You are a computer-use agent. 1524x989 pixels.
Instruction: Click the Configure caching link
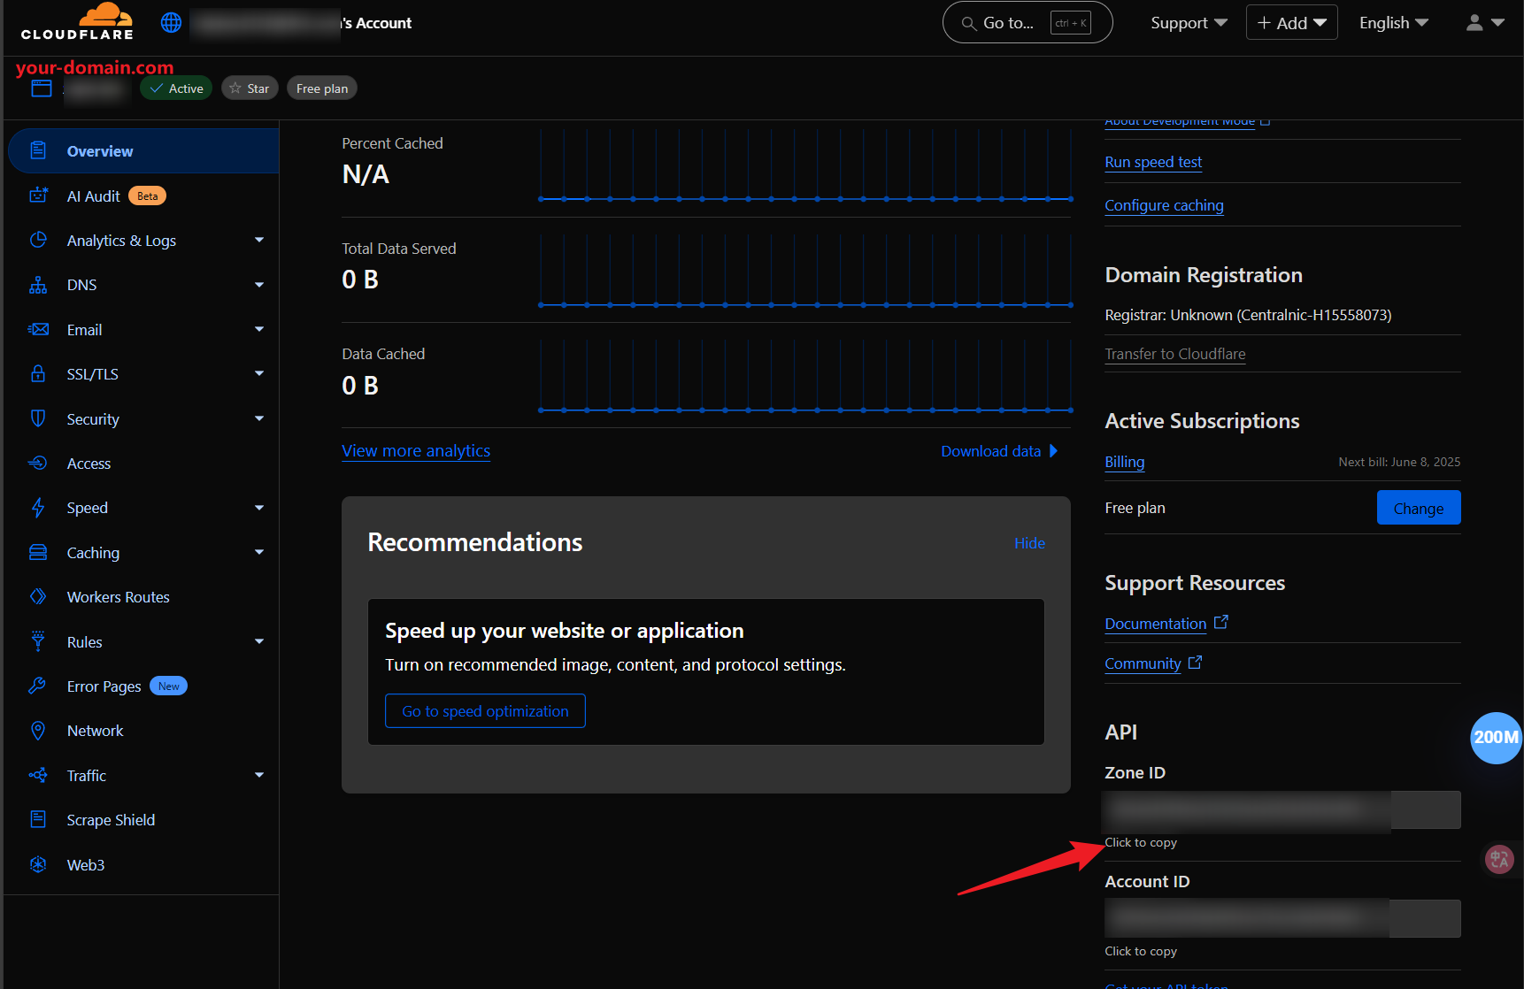click(1164, 205)
